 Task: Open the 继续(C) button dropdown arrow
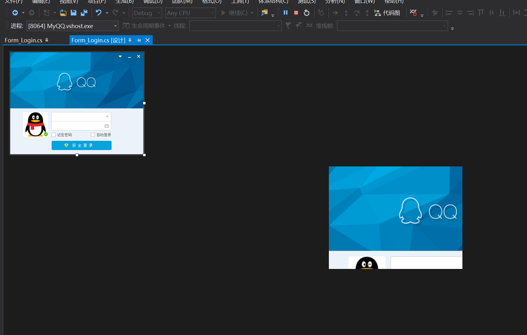pos(252,13)
